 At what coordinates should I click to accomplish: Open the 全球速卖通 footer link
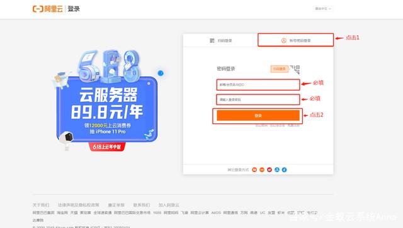click(x=102, y=213)
